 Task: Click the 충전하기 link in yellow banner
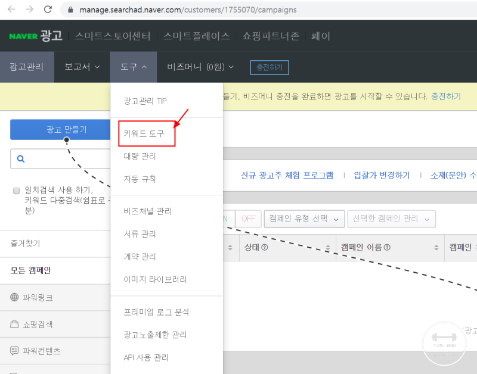[x=446, y=96]
